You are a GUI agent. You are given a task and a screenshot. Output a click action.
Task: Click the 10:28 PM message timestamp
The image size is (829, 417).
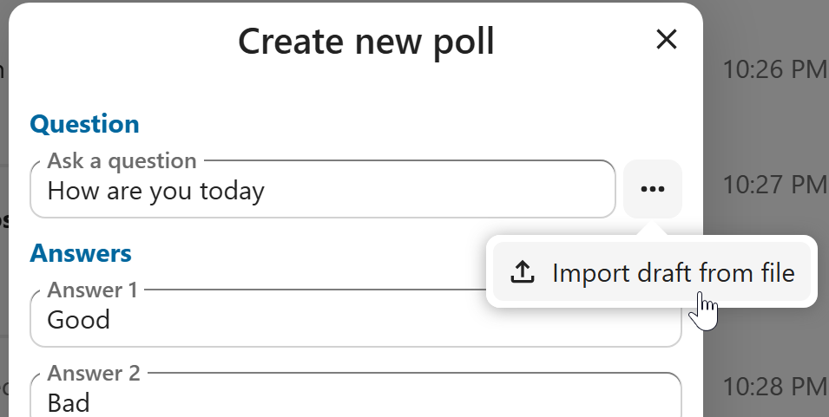(774, 384)
